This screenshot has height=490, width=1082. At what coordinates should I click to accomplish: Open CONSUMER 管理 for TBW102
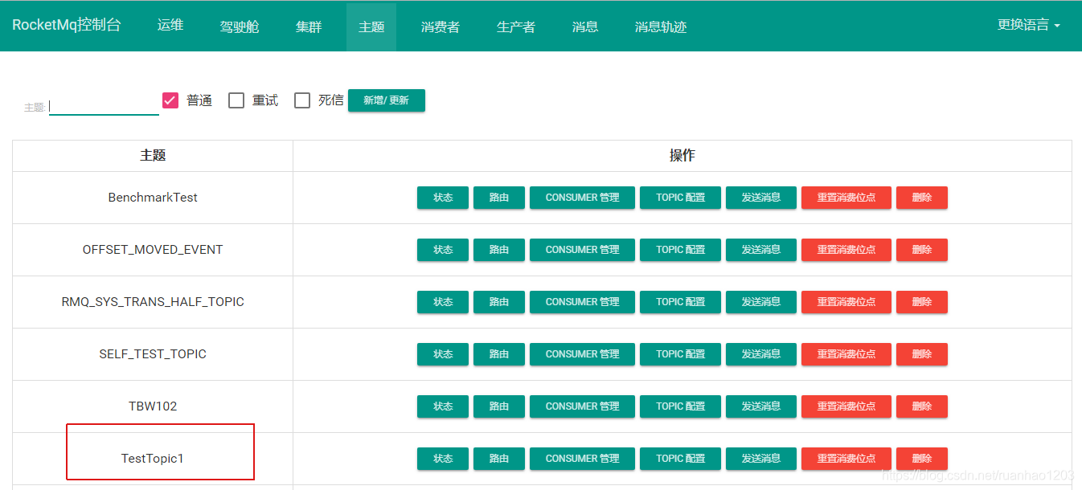pos(583,406)
